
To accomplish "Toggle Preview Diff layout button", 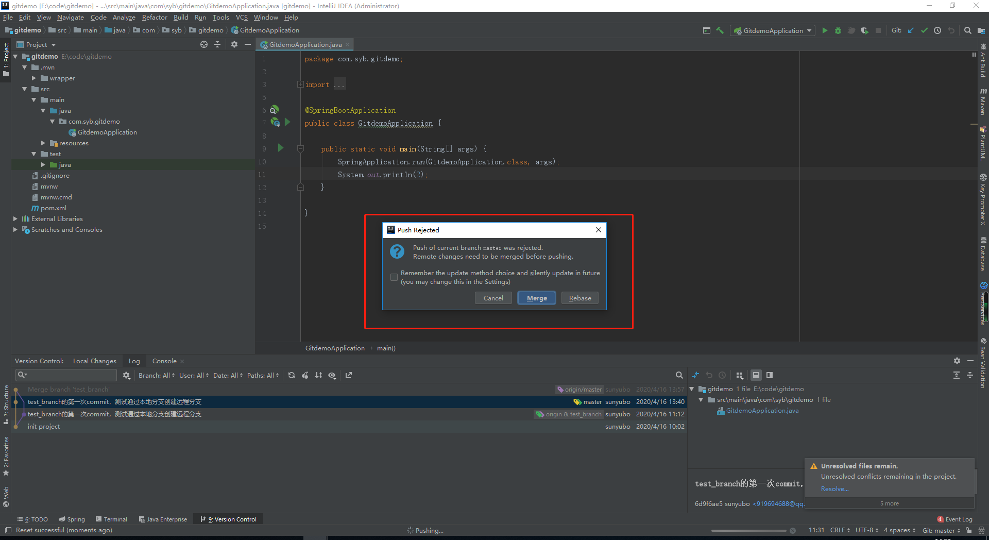I will click(x=770, y=375).
